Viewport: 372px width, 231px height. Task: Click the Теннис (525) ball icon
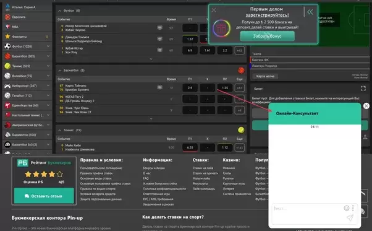click(7, 66)
